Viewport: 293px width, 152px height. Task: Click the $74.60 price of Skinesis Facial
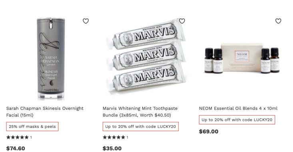[x=16, y=148]
